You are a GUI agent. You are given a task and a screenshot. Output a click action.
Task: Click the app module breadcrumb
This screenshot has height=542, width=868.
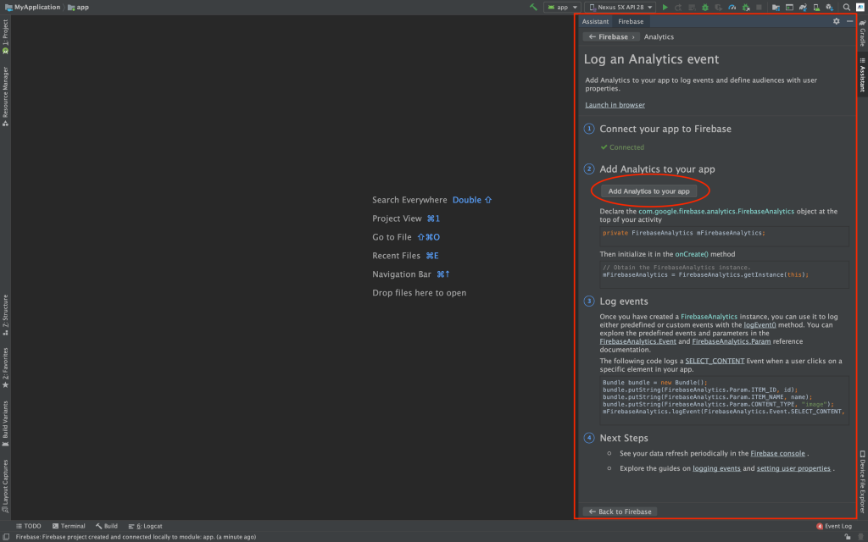(78, 7)
